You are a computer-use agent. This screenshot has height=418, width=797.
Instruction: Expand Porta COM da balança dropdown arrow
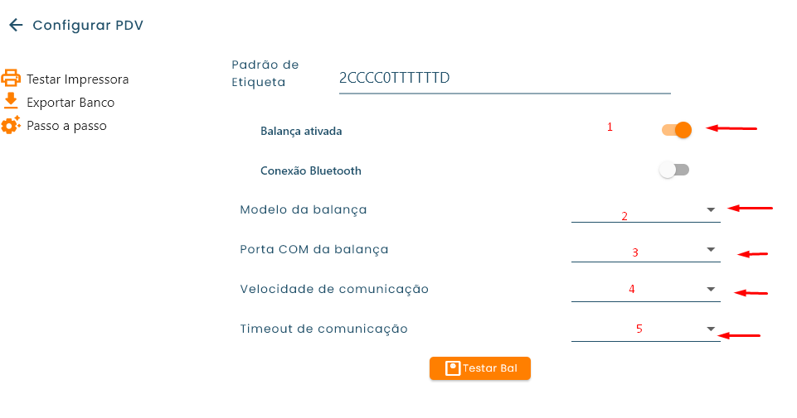tap(711, 249)
